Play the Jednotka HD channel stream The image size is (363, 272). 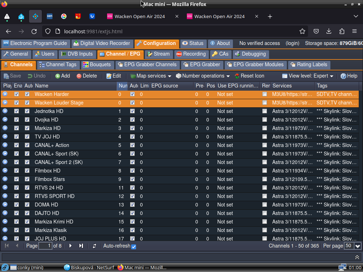(x=5, y=111)
